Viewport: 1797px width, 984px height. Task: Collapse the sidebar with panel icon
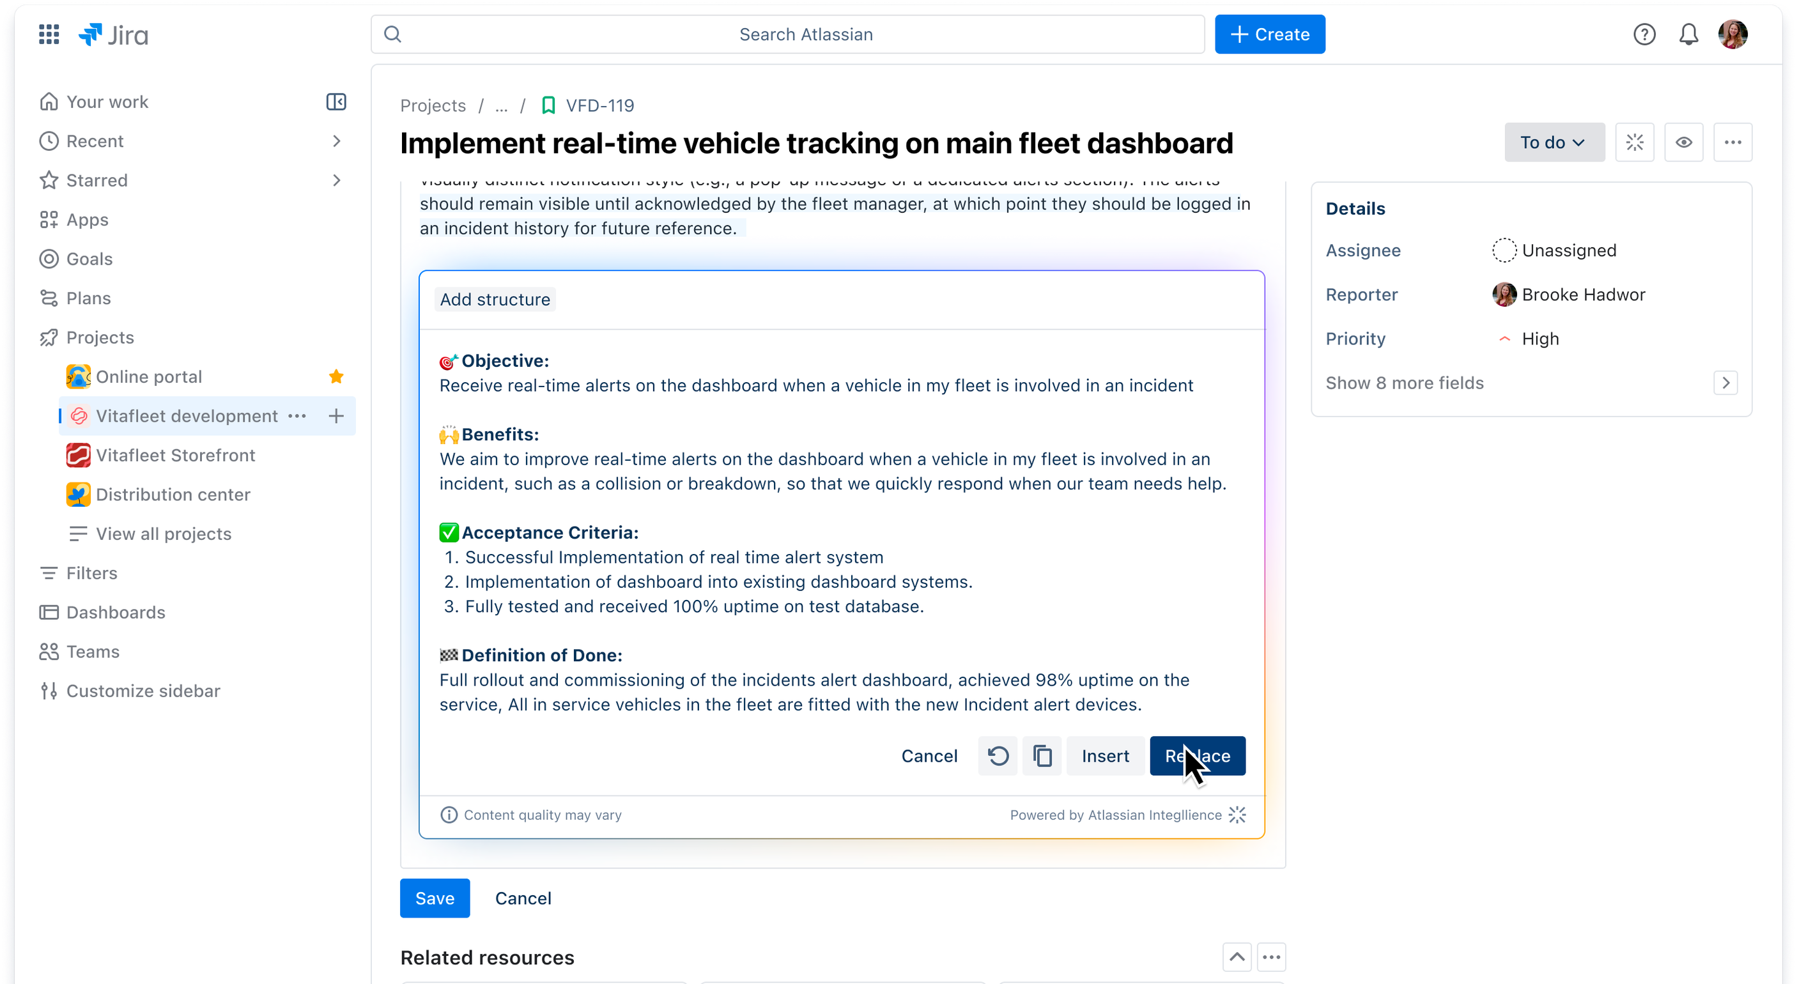click(336, 102)
